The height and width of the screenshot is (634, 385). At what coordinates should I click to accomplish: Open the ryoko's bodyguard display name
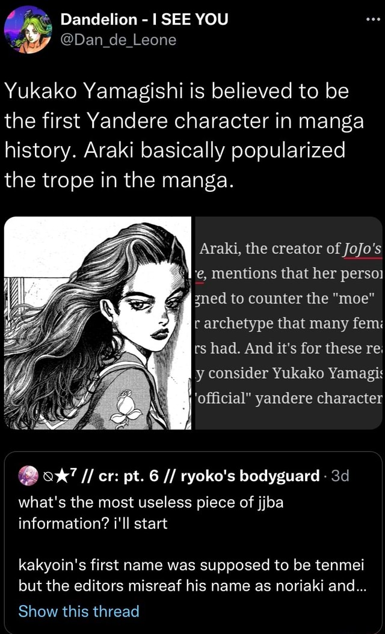[250, 476]
